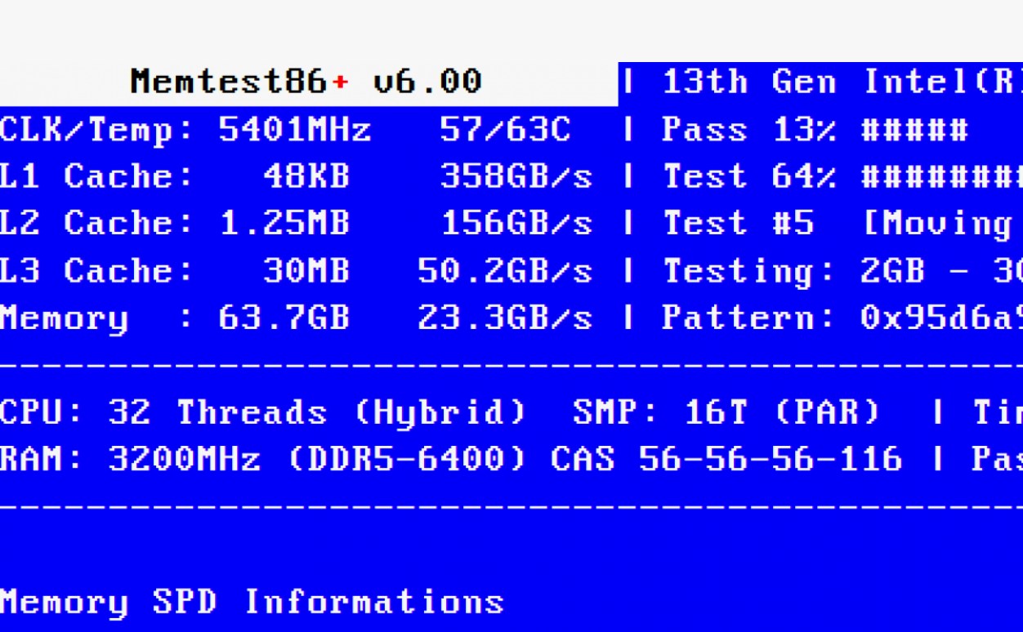The height and width of the screenshot is (632, 1023).
Task: Click the CAS 56-56-56-116 timings
Action: point(726,460)
